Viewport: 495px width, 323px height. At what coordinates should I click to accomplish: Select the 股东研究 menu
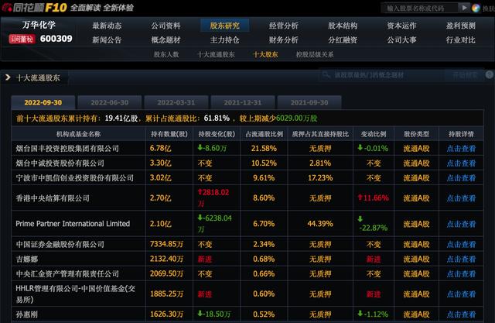tap(225, 26)
